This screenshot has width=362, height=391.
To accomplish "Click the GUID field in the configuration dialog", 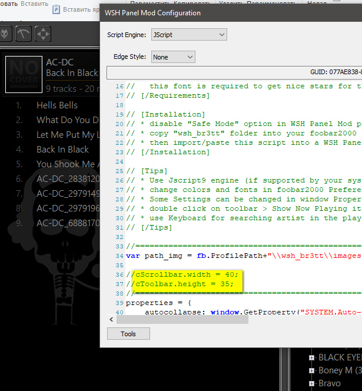I will pos(234,72).
